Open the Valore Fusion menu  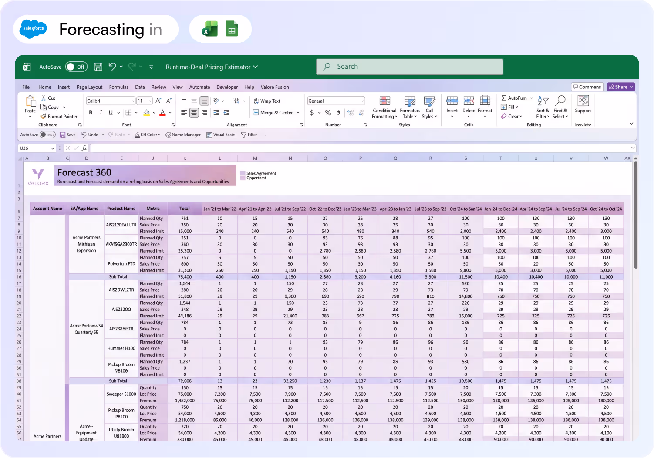tap(274, 87)
